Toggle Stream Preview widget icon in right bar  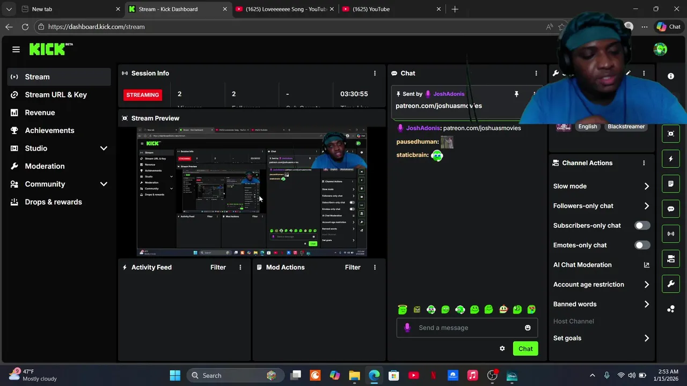[671, 133]
